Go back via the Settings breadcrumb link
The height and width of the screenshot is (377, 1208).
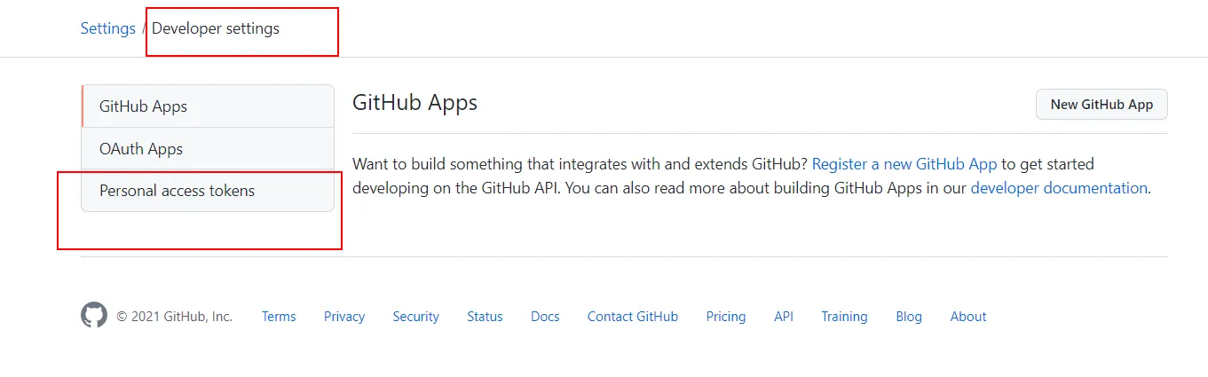coord(107,28)
